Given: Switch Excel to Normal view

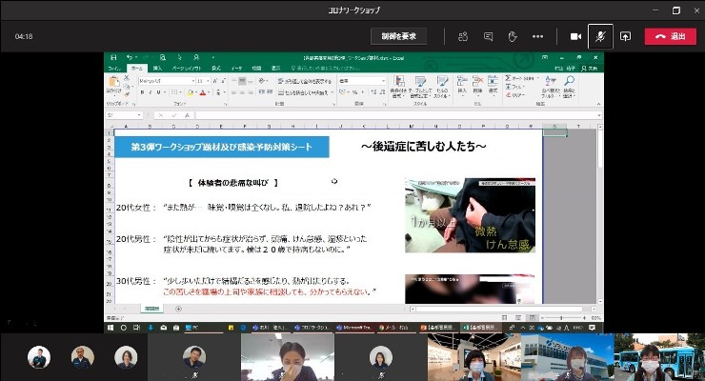Looking at the screenshot, I should click(x=504, y=317).
